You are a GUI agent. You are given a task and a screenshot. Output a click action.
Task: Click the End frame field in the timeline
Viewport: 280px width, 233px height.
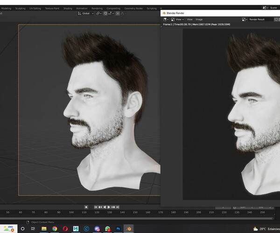coord(264,207)
